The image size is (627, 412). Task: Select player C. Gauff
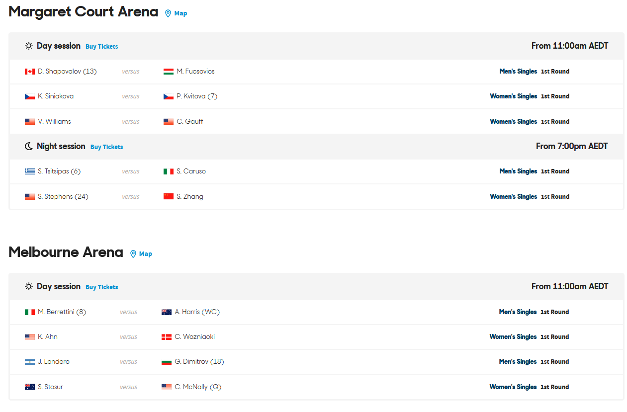(190, 121)
